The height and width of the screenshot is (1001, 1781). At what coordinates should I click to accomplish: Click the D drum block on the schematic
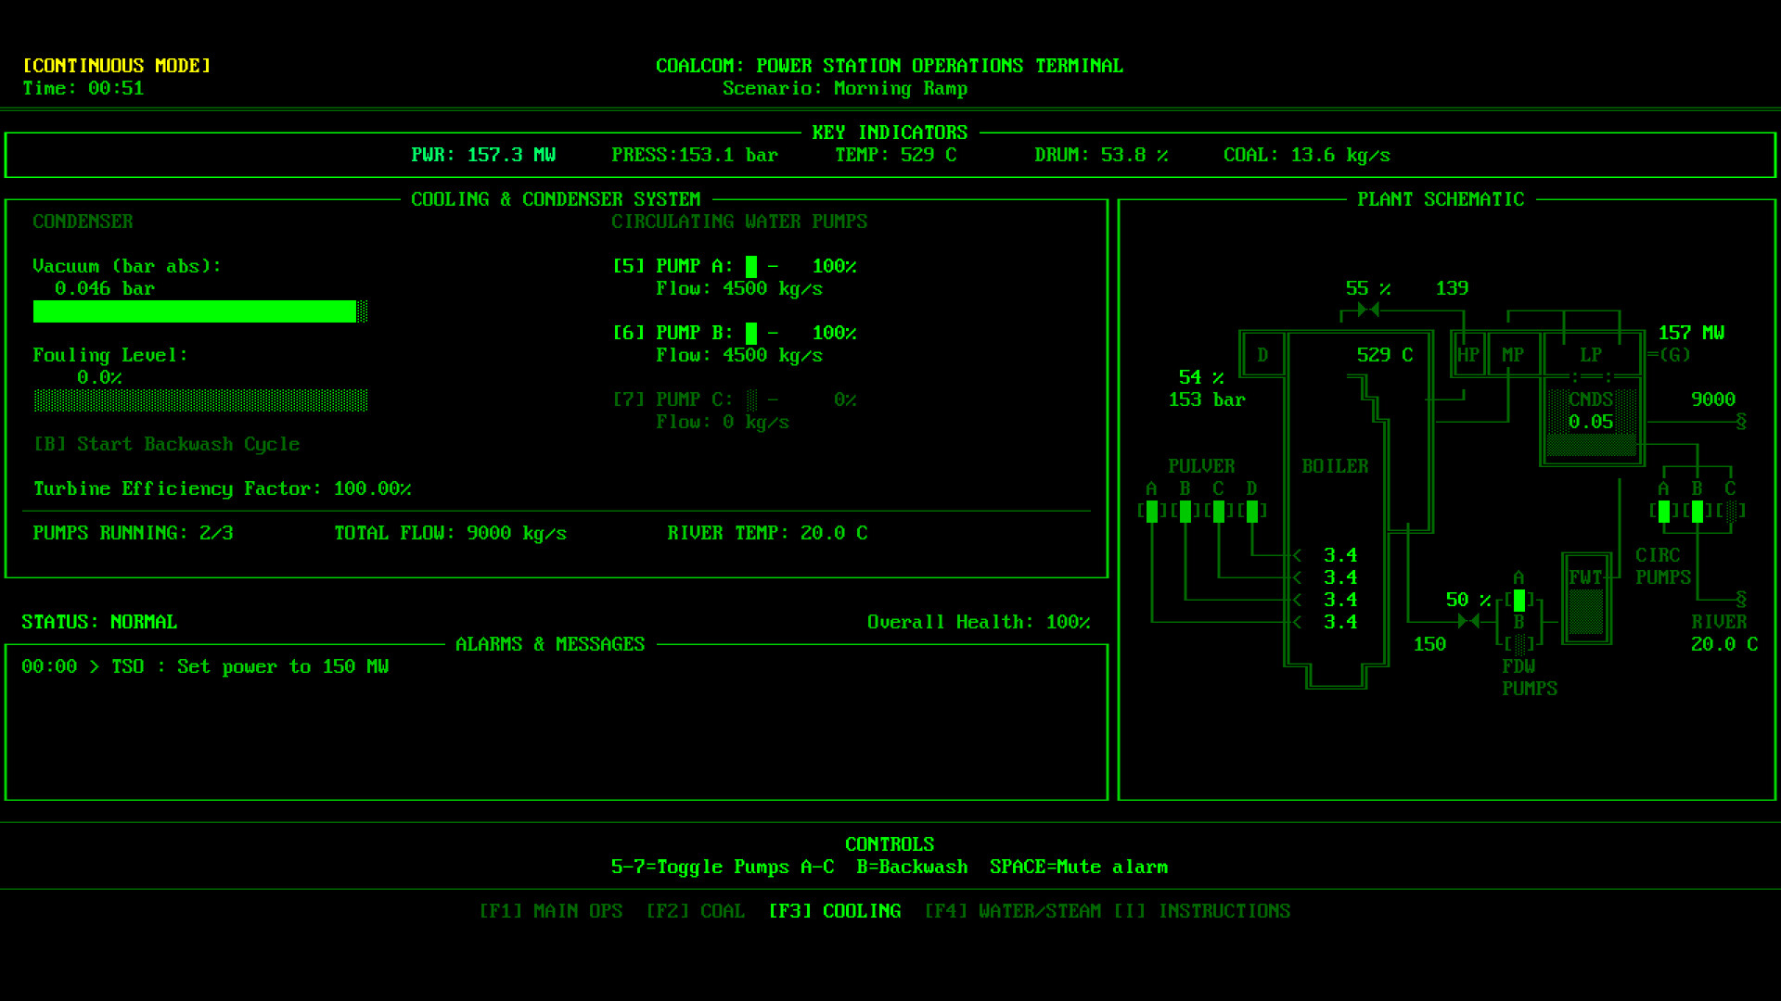tap(1262, 354)
